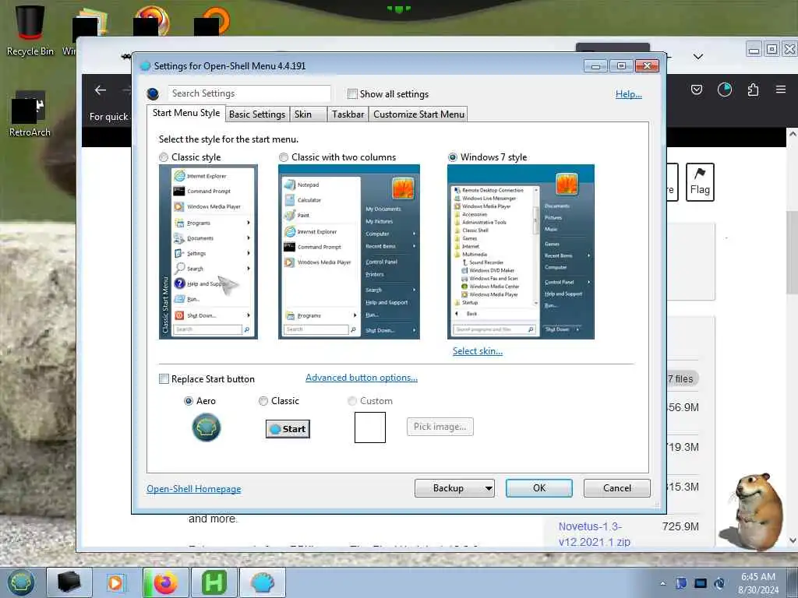This screenshot has width=798, height=598.
Task: Open the green H application in the taskbar
Action: pyautogui.click(x=214, y=582)
